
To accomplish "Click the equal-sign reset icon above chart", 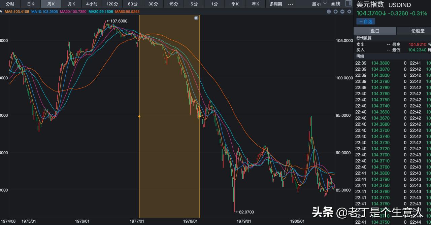I will click(x=329, y=11).
